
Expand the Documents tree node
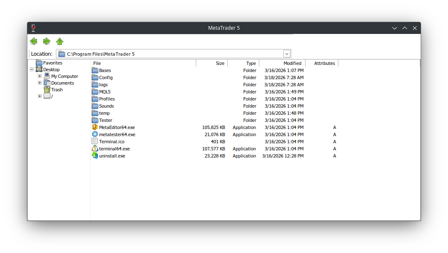pos(40,83)
